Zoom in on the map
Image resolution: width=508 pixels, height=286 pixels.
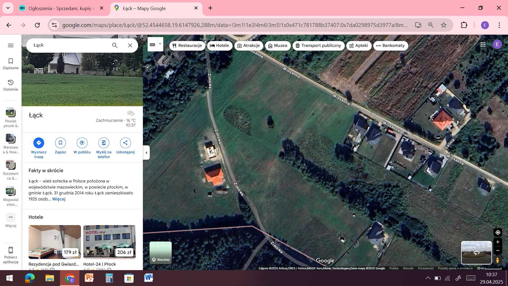(498, 242)
